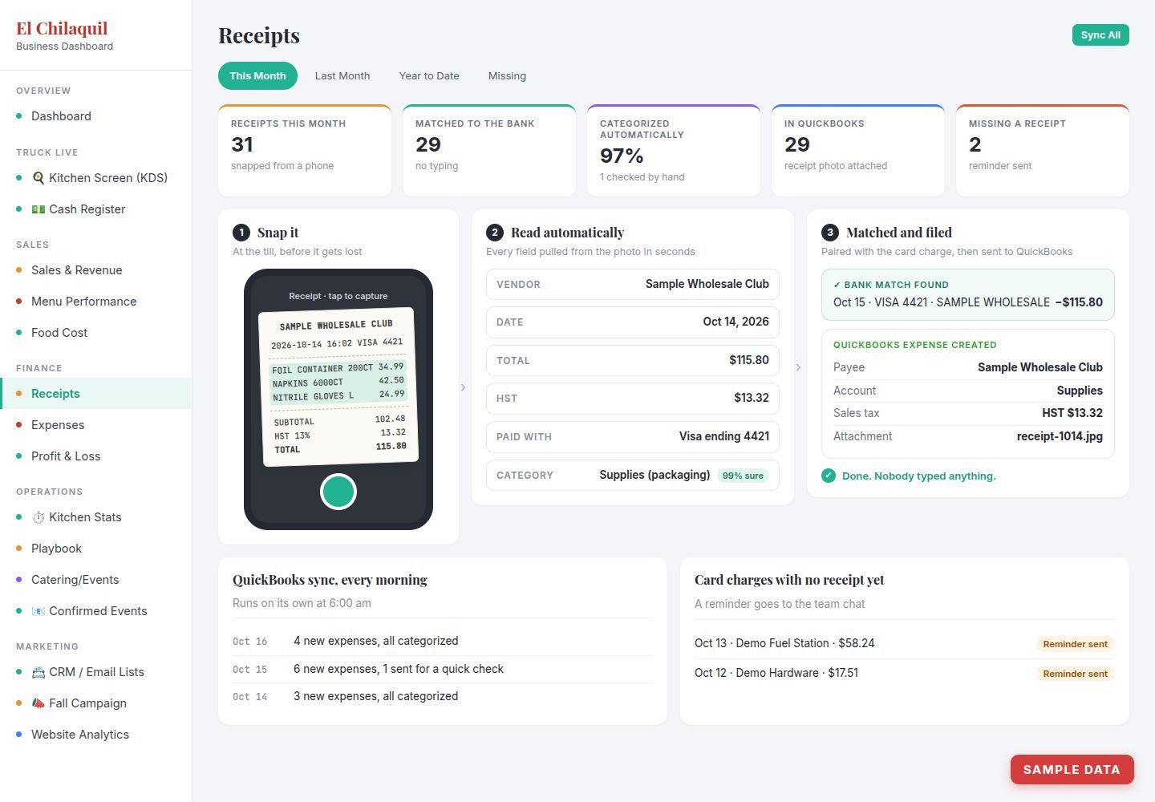Click the Oct 15 sync log row
Viewport: 1155px width, 802px height.
pyautogui.click(x=443, y=669)
